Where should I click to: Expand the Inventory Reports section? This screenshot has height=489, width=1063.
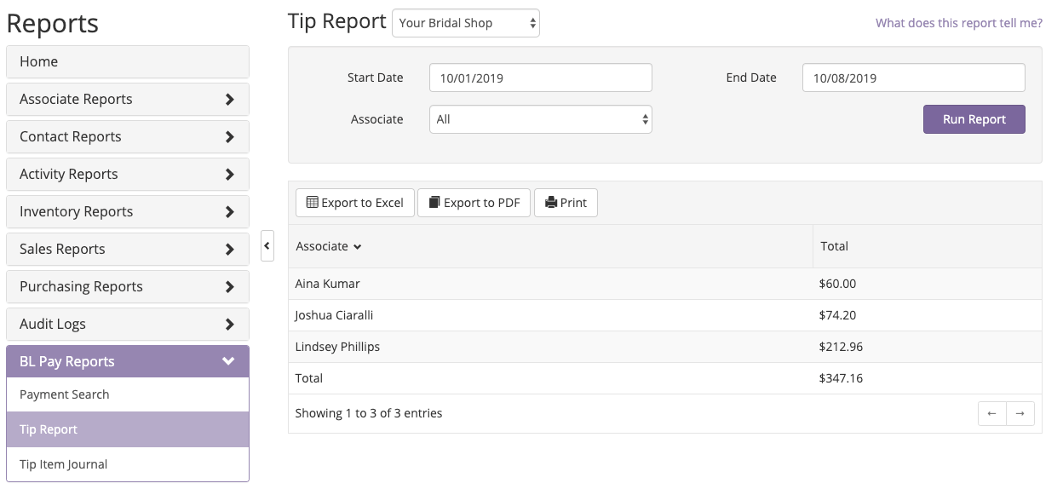tap(128, 211)
